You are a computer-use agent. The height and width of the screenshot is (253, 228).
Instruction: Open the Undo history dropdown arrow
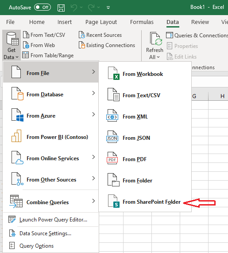(81, 8)
